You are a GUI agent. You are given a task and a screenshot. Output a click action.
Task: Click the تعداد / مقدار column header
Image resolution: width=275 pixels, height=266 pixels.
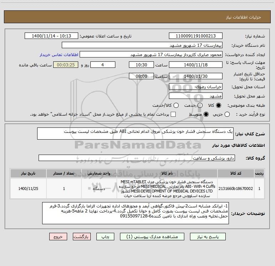pos(64,173)
